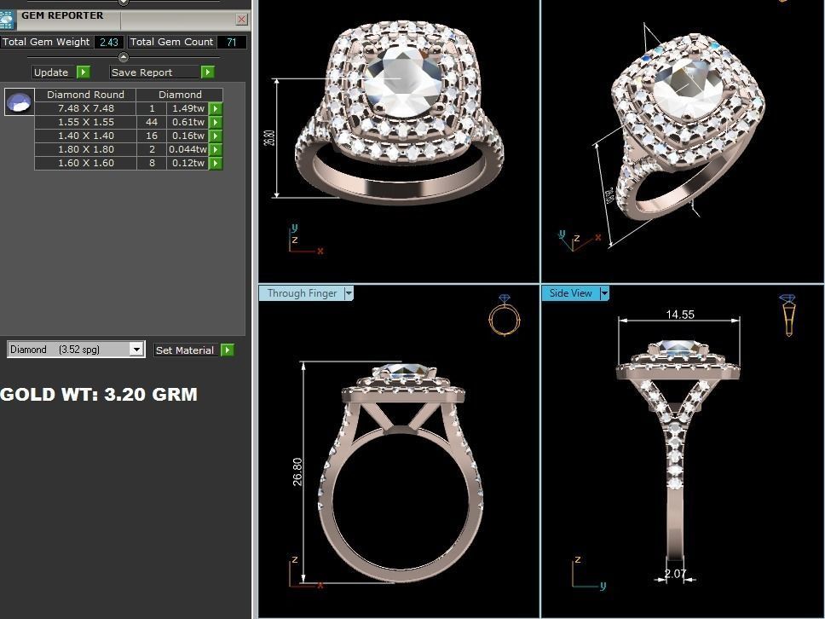Screen dimensions: 825x619
Task: Select the Side View viewport label
Action: pyautogui.click(x=571, y=293)
